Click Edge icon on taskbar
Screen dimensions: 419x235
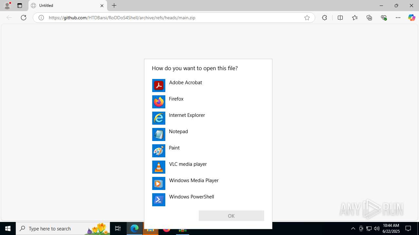click(x=135, y=228)
